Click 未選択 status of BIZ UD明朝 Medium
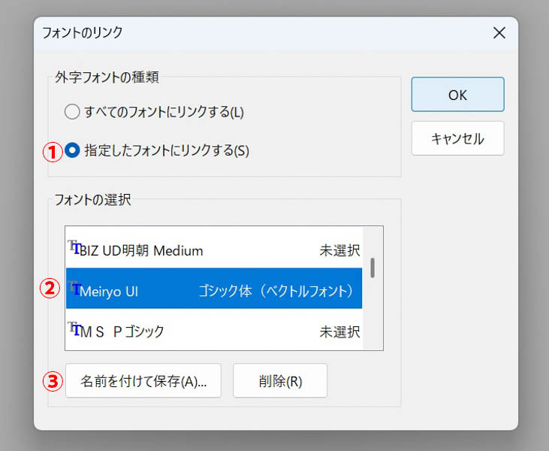 click(339, 250)
